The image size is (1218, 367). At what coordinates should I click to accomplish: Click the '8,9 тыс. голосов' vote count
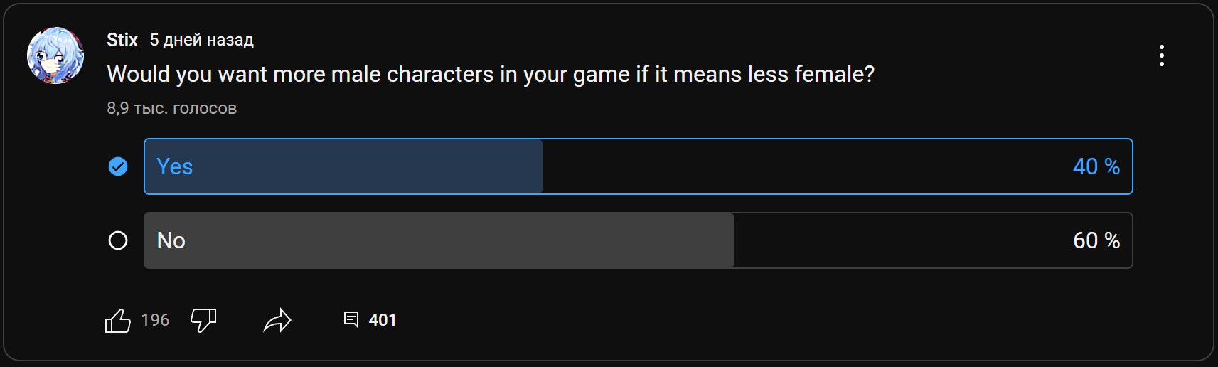(171, 108)
